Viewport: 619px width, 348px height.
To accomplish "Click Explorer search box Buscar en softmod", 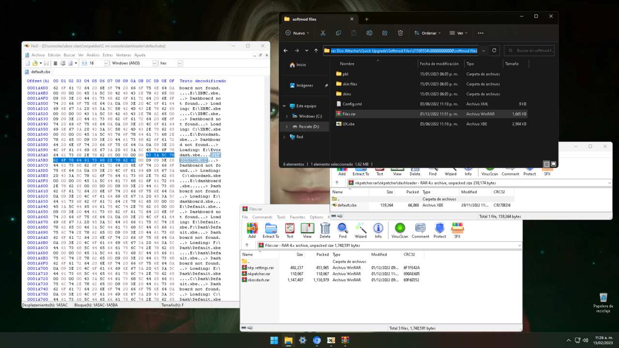I will (x=529, y=50).
